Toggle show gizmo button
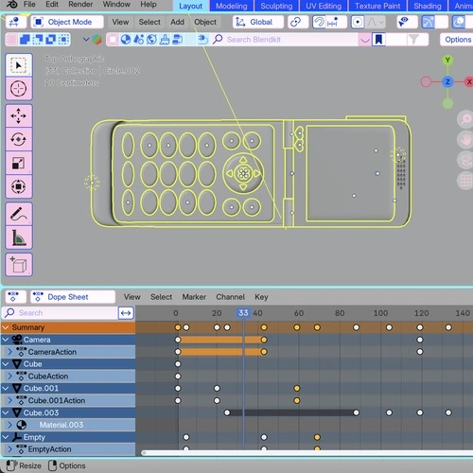Screen dimensions: 473x473 coord(429,22)
